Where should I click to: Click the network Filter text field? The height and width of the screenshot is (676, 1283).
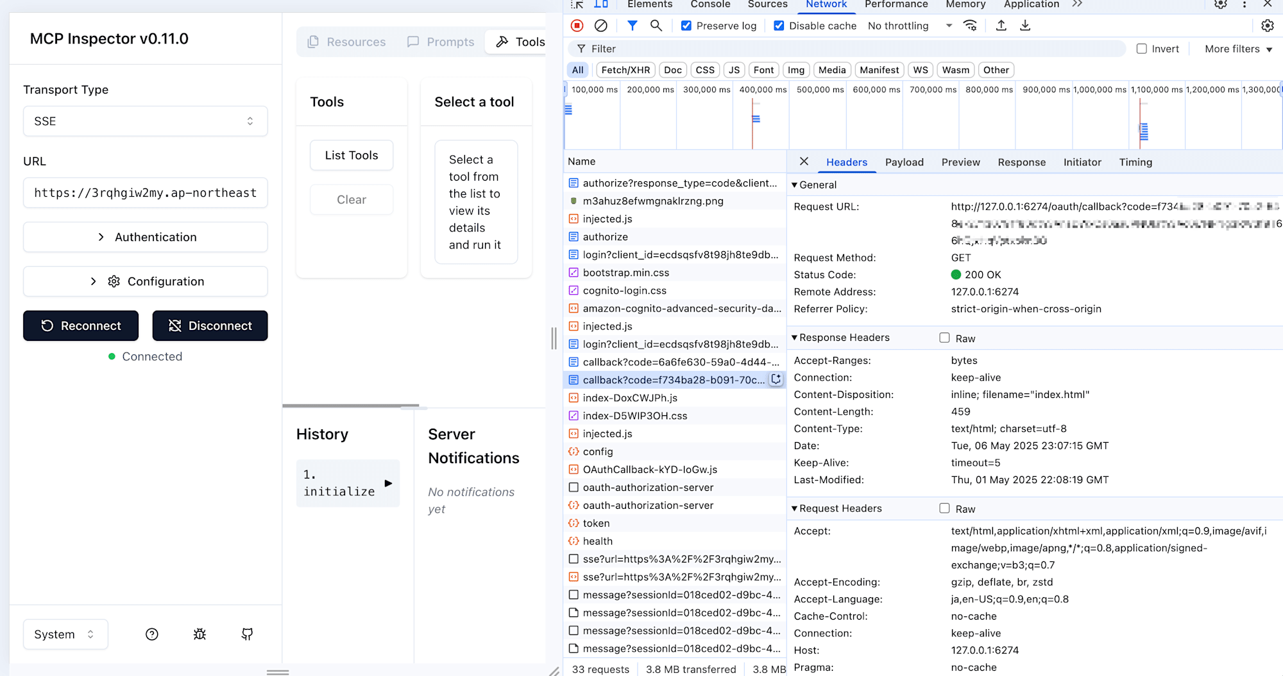click(847, 49)
